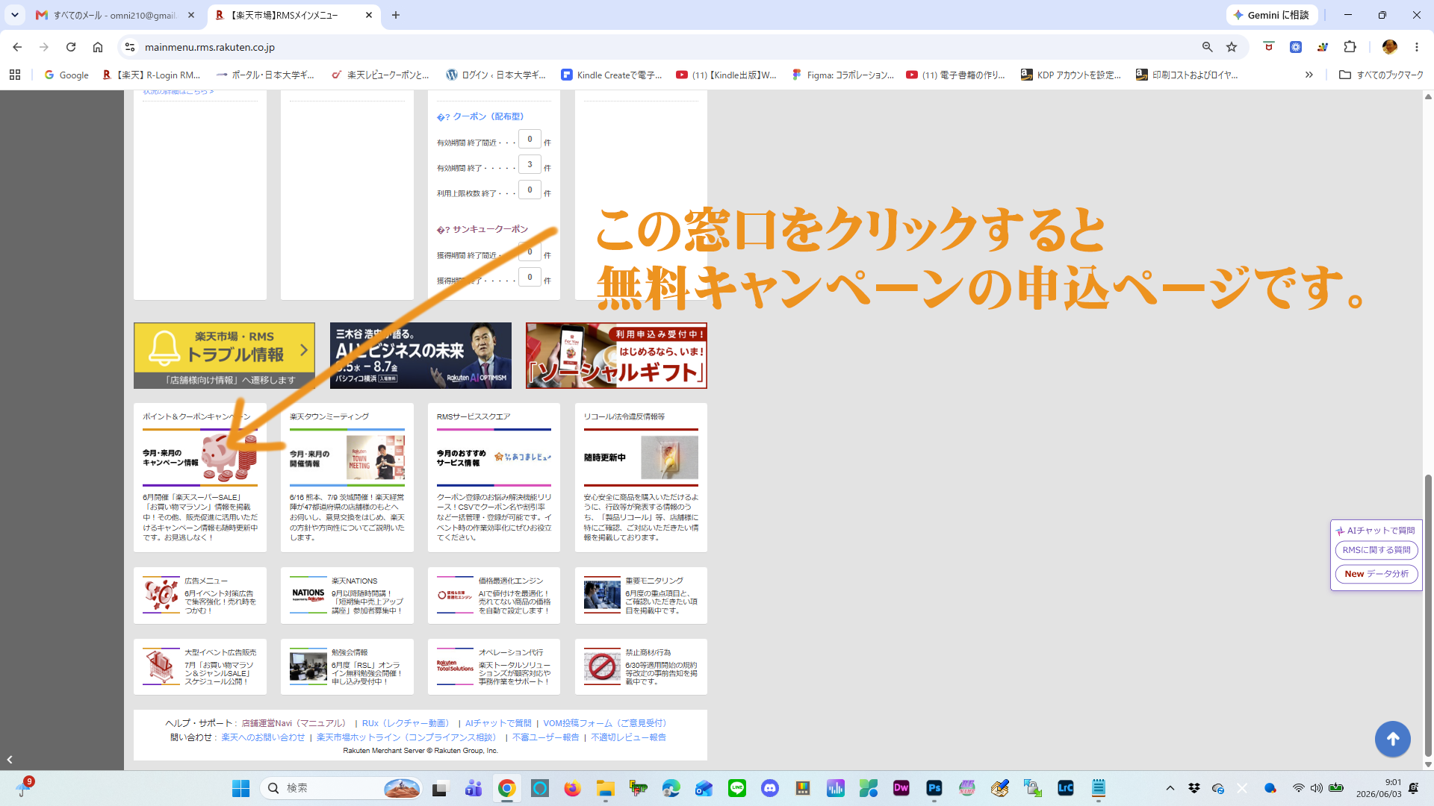Open the apps grid icon in bookmarks bar

coord(15,75)
